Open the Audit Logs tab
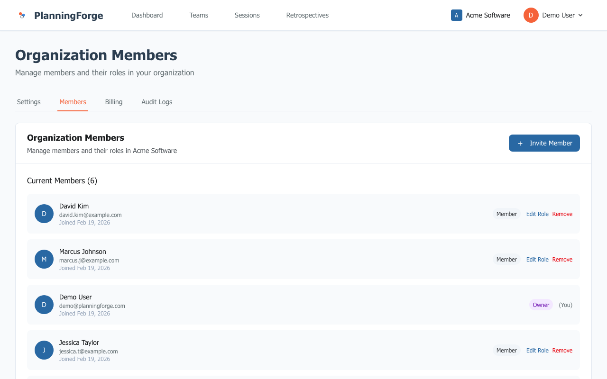 point(156,102)
